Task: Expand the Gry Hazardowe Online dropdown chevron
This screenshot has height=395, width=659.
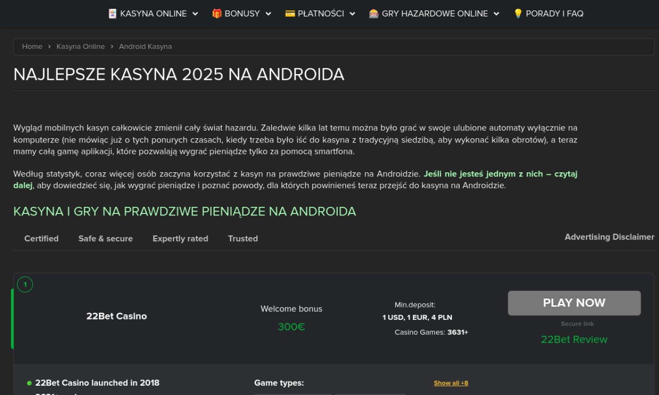Action: click(496, 14)
